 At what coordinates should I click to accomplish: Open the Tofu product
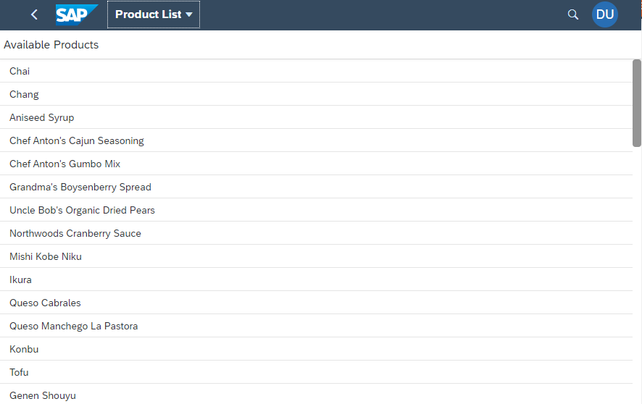20,372
